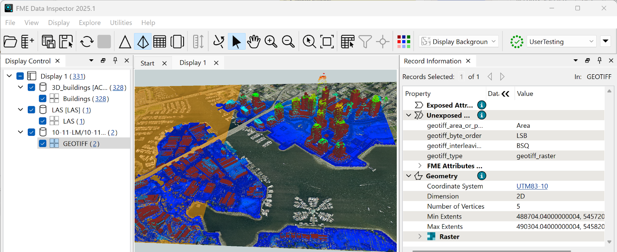Screen dimensions: 617x252
Task: Click the table-with-cursor toolbar icon
Action: [347, 42]
